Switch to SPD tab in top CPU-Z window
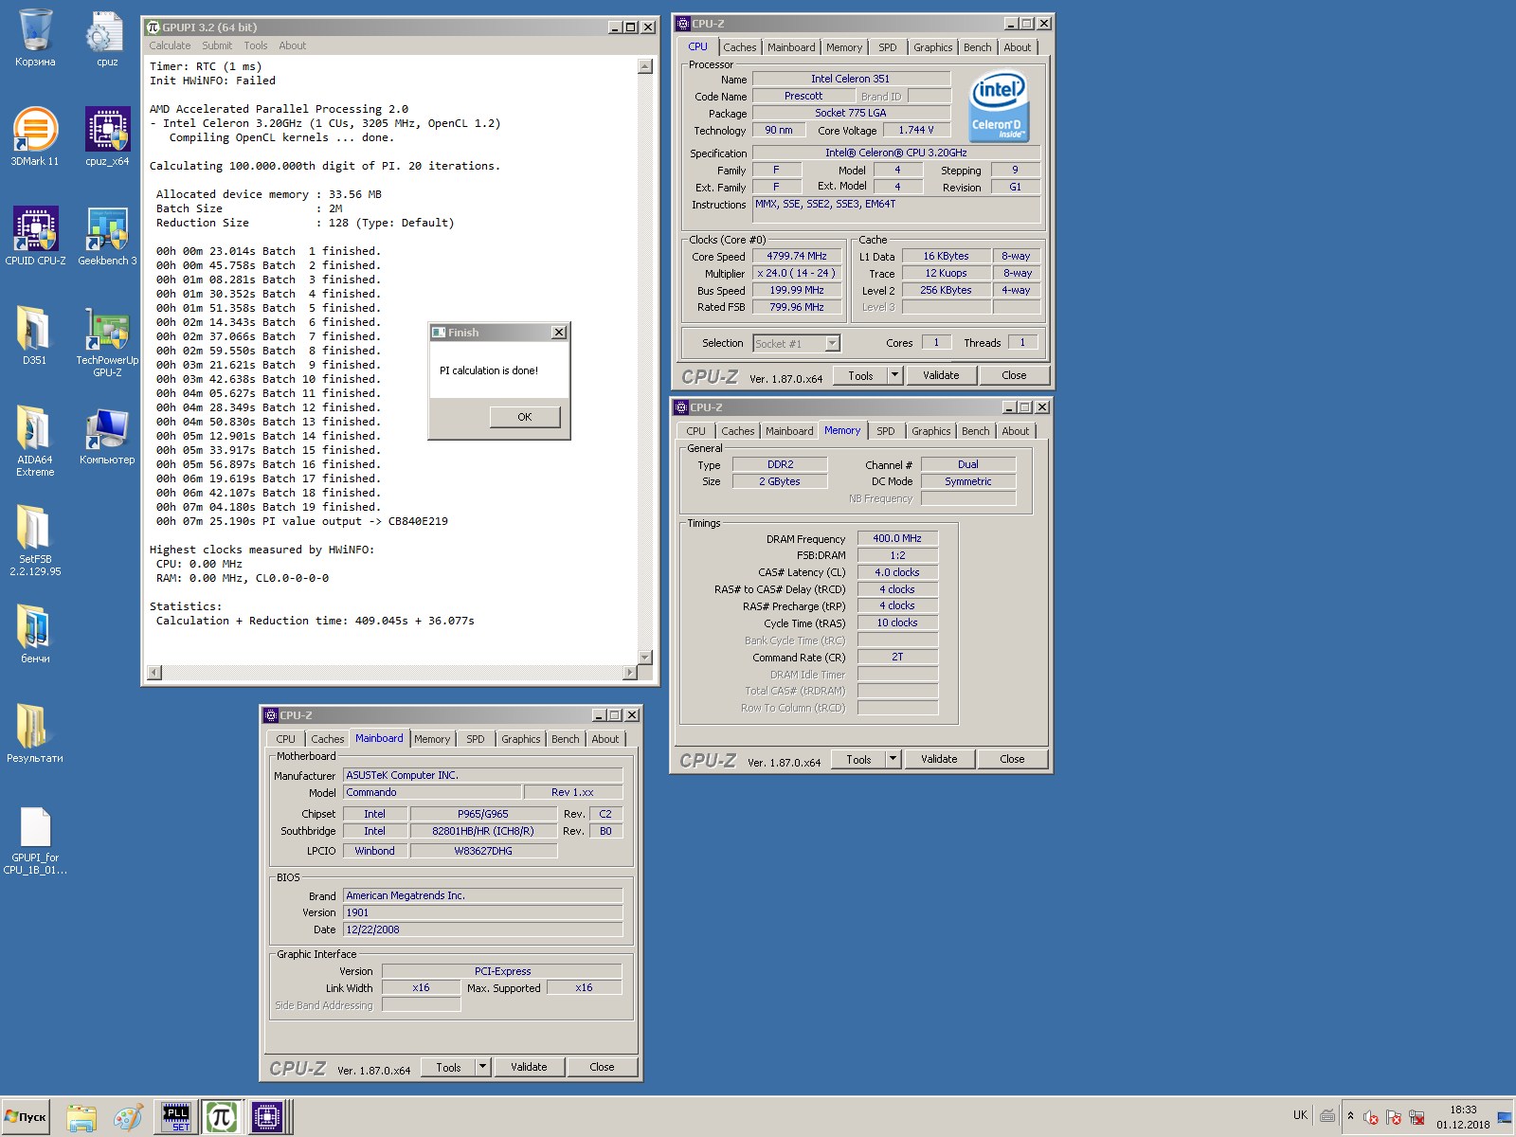Image resolution: width=1516 pixels, height=1137 pixels. (888, 47)
